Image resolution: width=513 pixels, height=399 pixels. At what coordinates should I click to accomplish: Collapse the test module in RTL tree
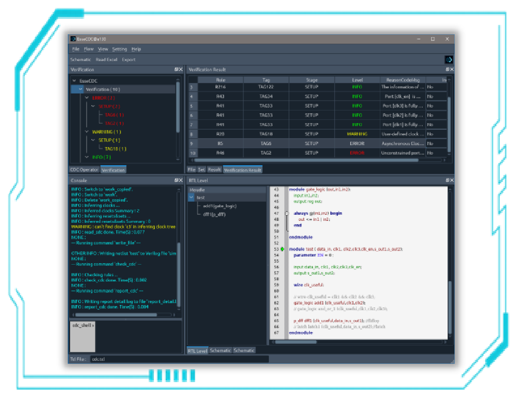(x=191, y=198)
